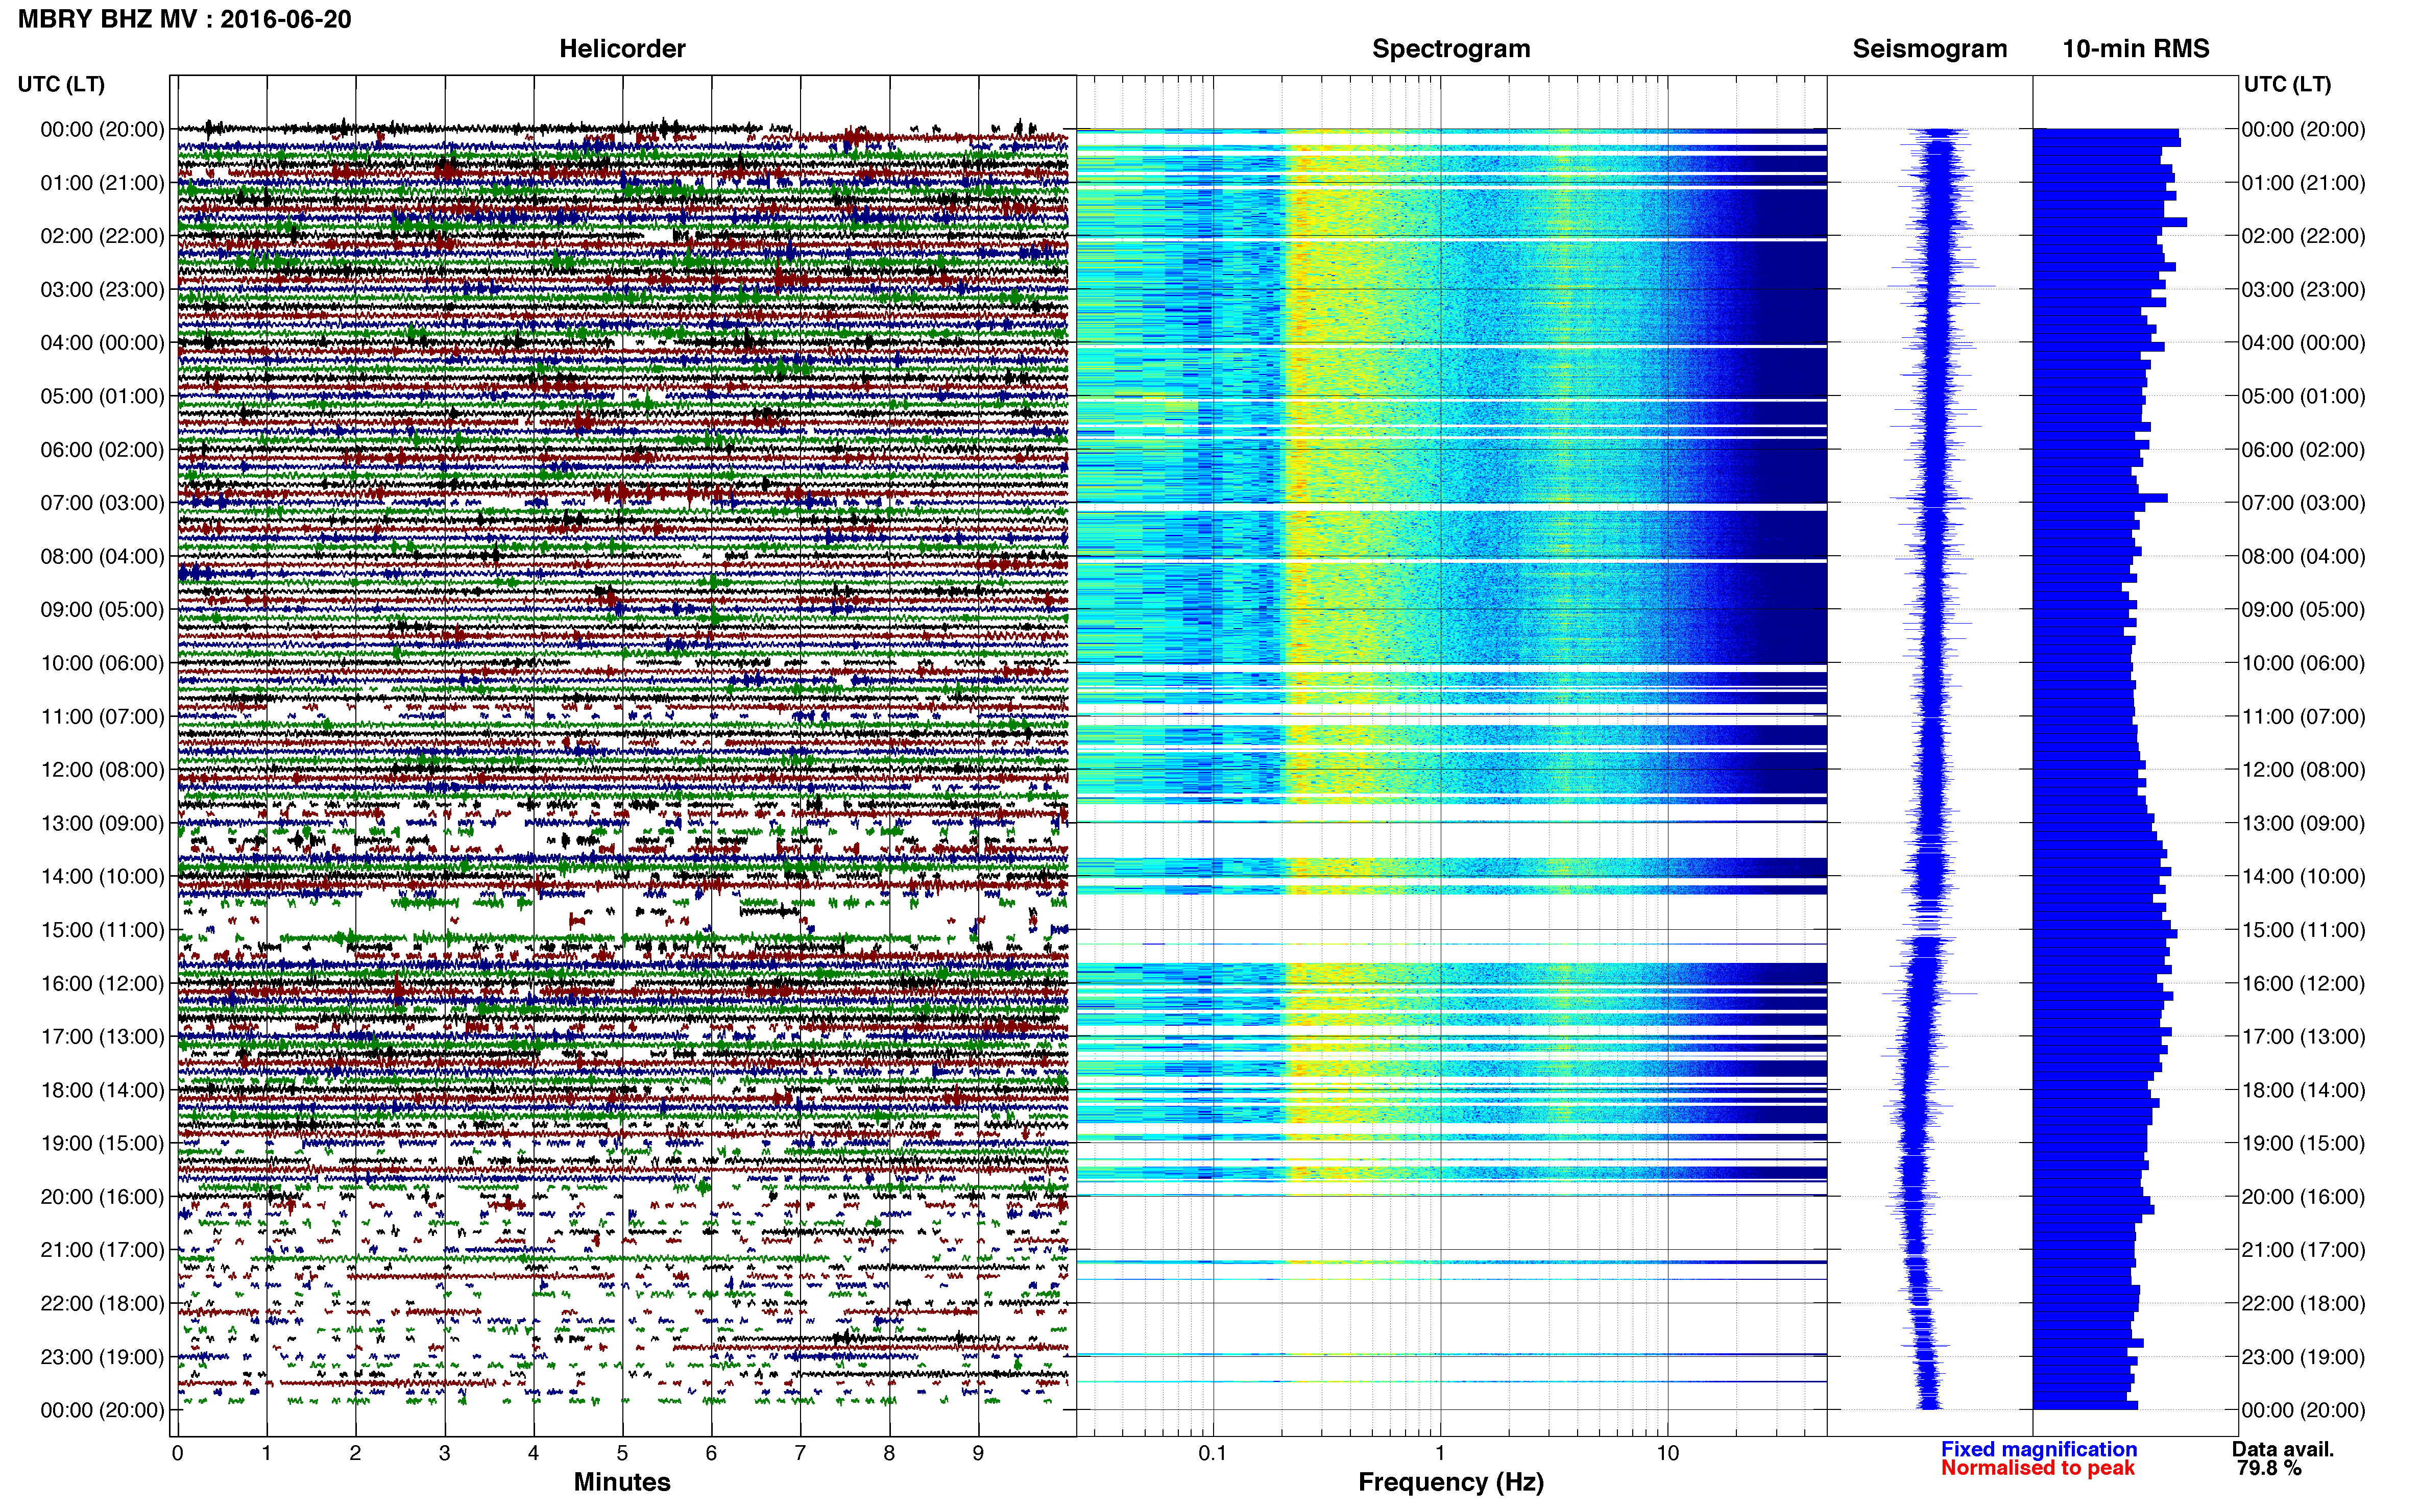Click 01:00 (21:00) label left of the helicorder
The height and width of the screenshot is (1512, 2420).
pos(102,183)
